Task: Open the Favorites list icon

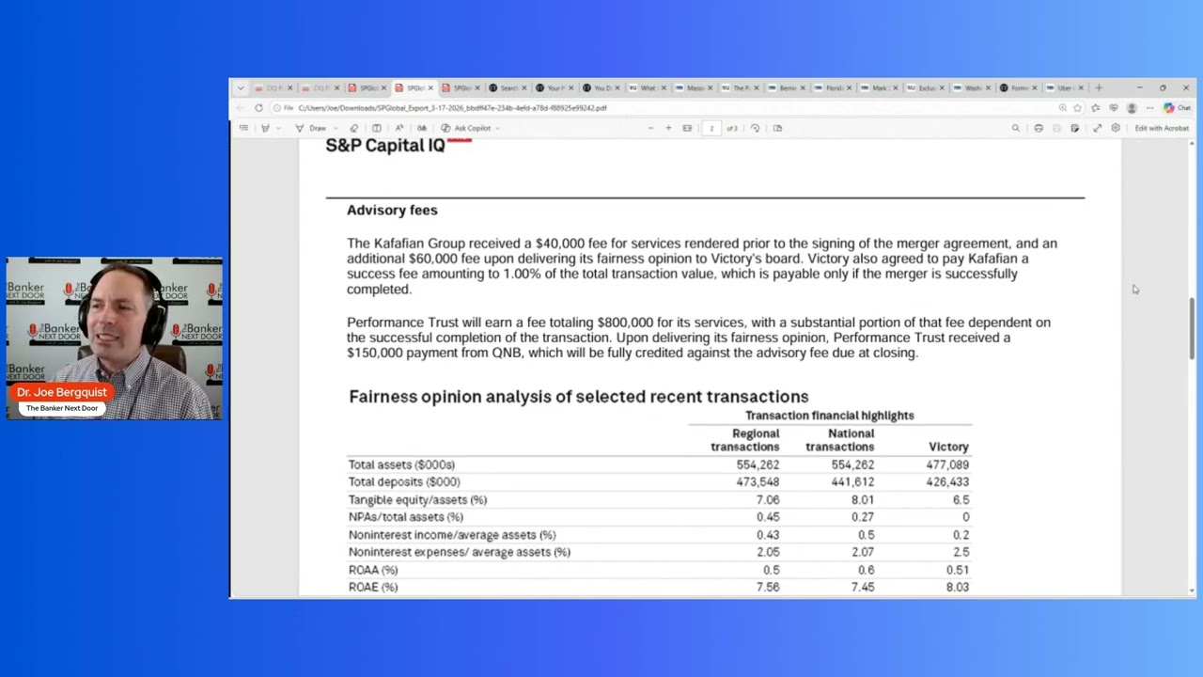Action: 1096,108
